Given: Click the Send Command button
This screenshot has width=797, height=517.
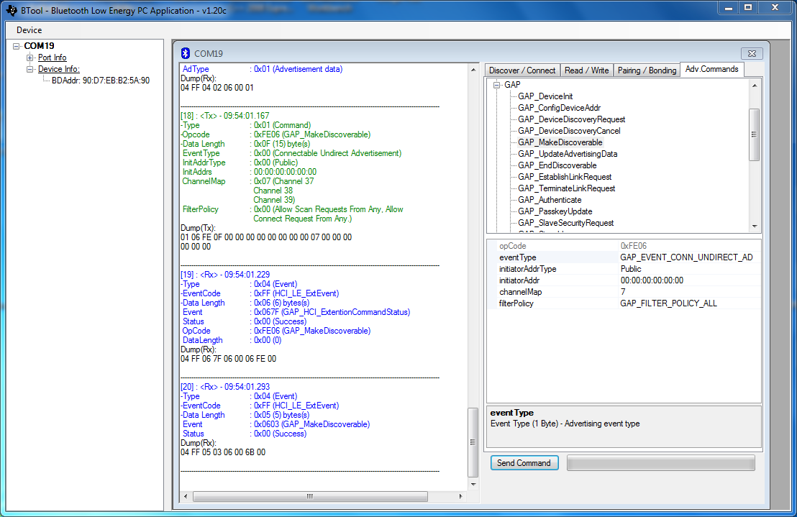Looking at the screenshot, I should pyautogui.click(x=524, y=462).
